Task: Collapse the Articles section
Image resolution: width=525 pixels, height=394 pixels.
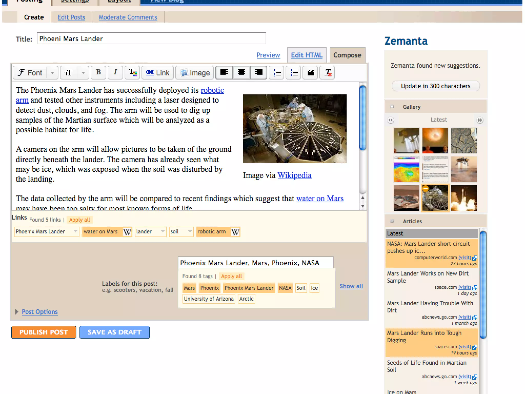Action: [392, 221]
